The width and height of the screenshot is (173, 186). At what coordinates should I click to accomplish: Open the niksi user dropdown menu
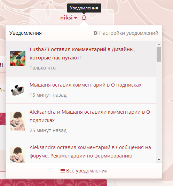[x=69, y=18]
